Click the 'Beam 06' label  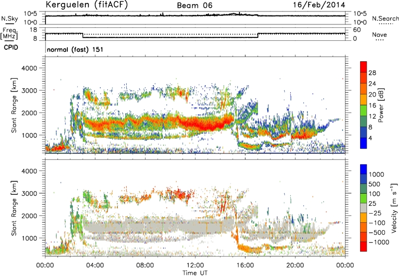pos(195,5)
